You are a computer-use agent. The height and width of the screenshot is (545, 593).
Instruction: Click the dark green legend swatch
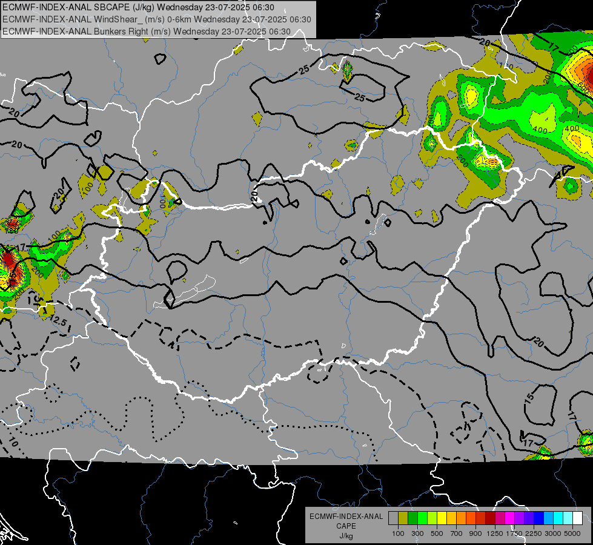412,518
